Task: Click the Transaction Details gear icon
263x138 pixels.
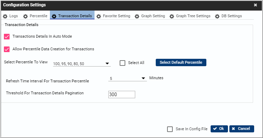Action: 54,16
